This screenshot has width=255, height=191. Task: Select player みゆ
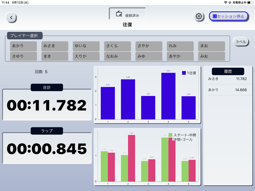click(149, 56)
